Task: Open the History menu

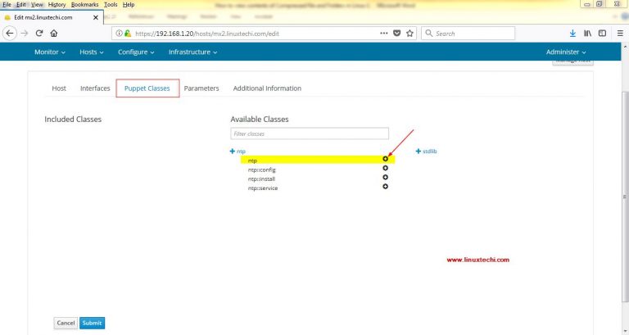Action: pos(57,4)
